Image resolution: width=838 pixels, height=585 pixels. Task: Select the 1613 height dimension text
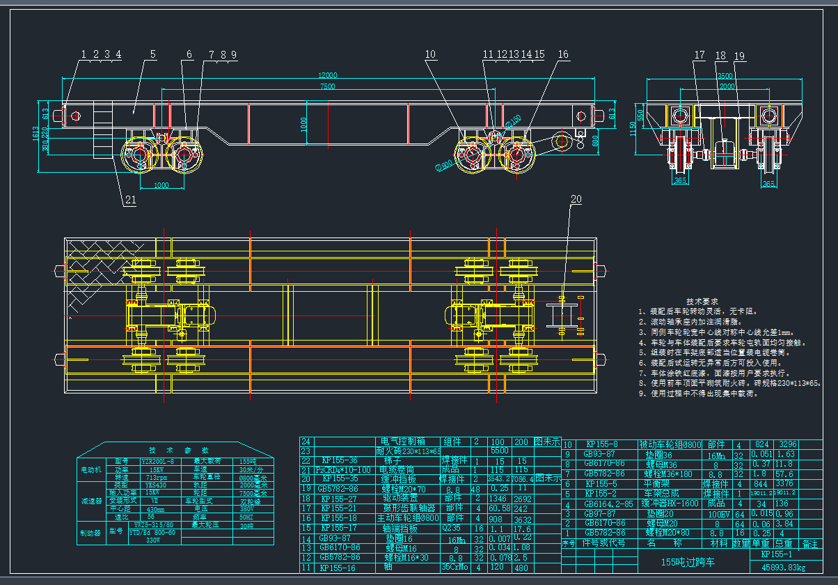(x=36, y=133)
